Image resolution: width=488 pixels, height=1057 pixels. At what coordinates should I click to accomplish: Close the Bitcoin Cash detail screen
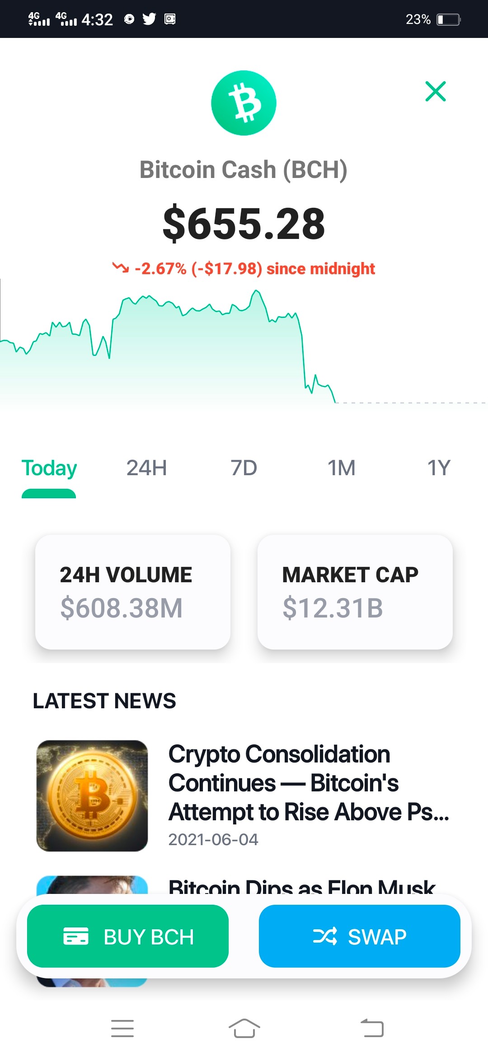click(436, 91)
